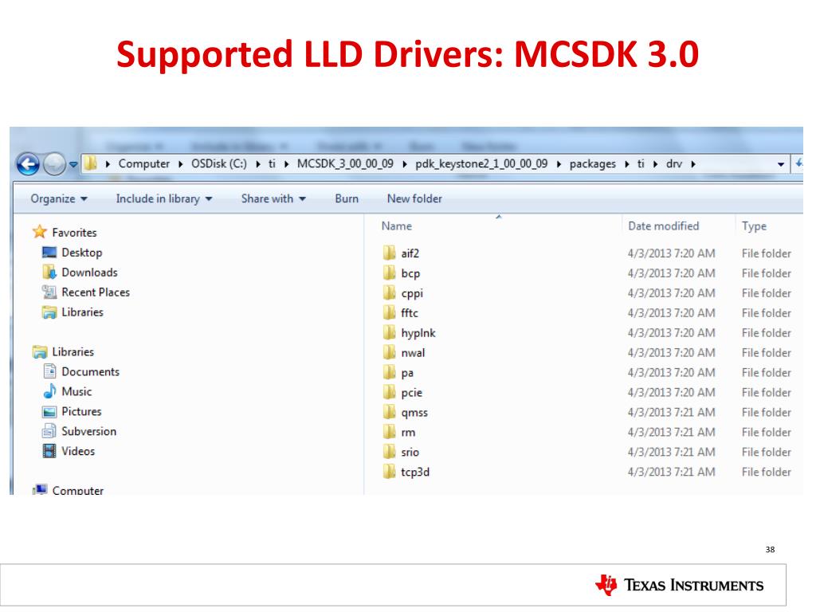The height and width of the screenshot is (612, 816).
Task: Open the Share with menu
Action: pyautogui.click(x=273, y=198)
